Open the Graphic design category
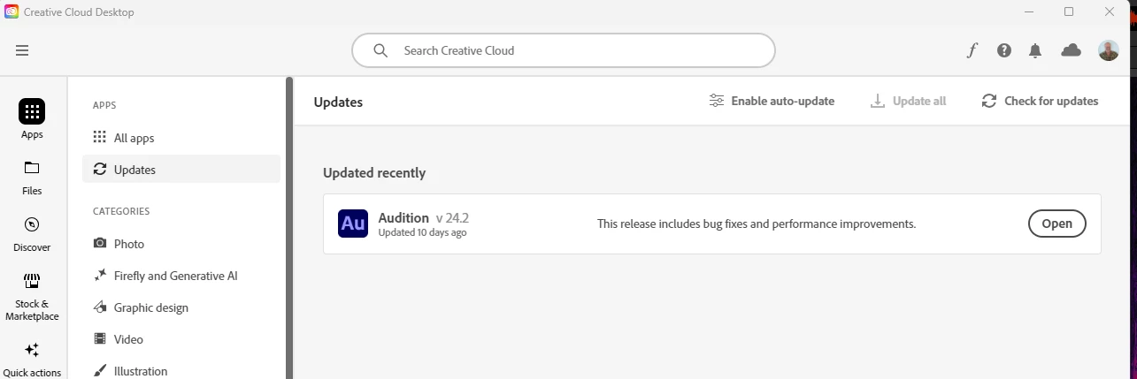1137x379 pixels. [181, 307]
